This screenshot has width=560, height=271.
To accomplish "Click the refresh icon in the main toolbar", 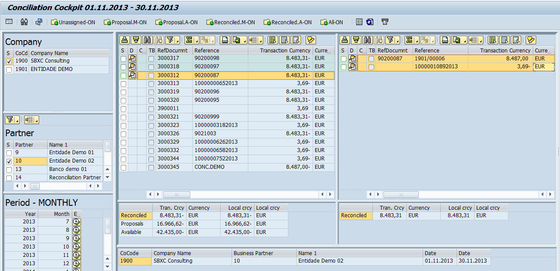I will coord(369,22).
